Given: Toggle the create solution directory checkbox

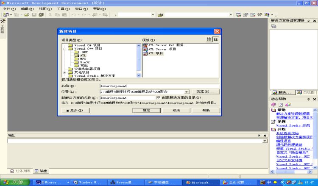Looking at the screenshot, I should (159, 97).
